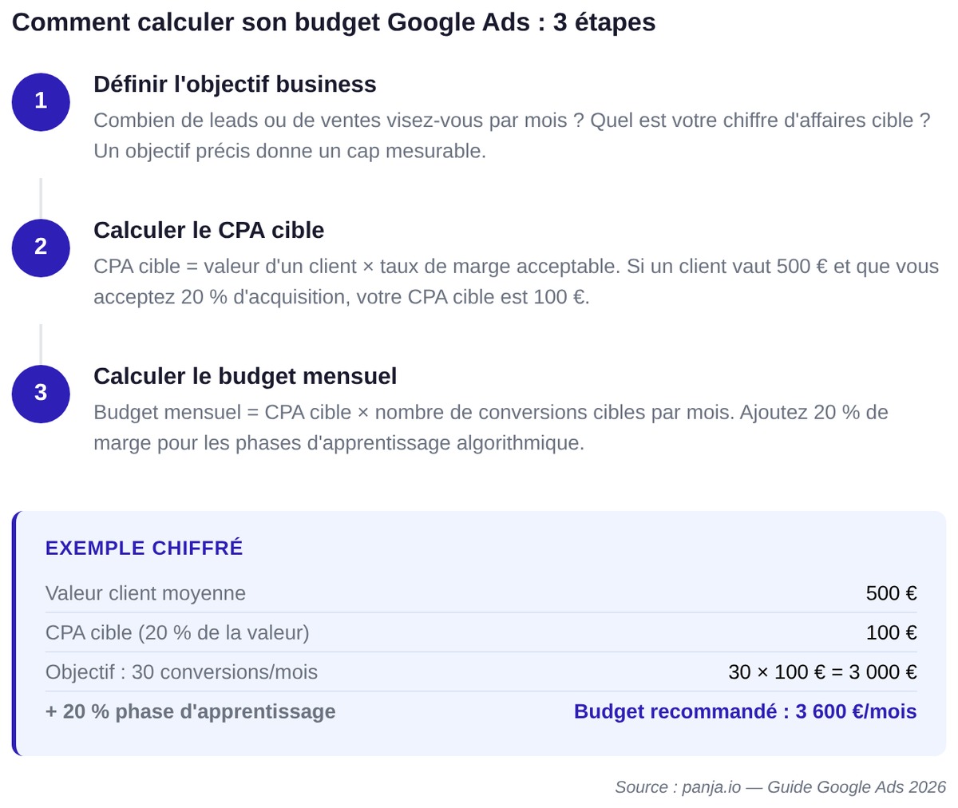Select the heading 'Calculer le CPA cible'
The width and height of the screenshot is (958, 808).
tap(209, 231)
